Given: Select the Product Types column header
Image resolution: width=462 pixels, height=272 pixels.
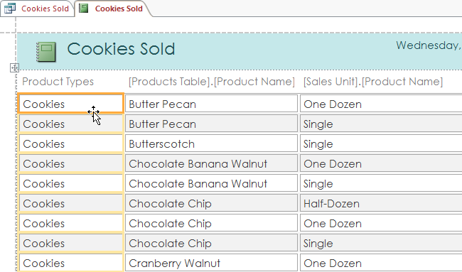Looking at the screenshot, I should click(58, 82).
